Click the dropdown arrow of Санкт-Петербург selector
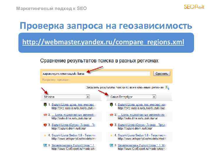Viewport: 212px width, 159px height. coord(154,97)
